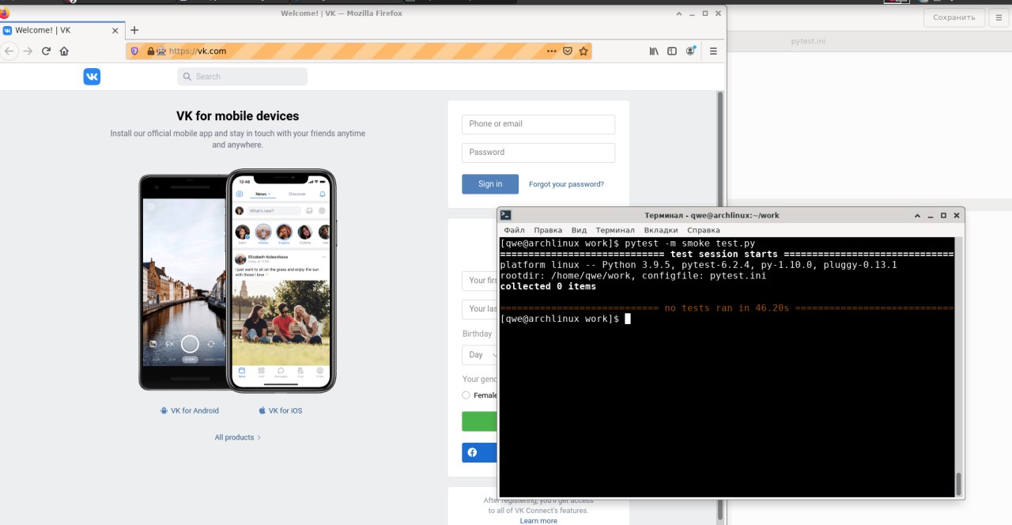This screenshot has height=525, width=1012.
Task: Click the Sign in button
Action: click(x=490, y=184)
